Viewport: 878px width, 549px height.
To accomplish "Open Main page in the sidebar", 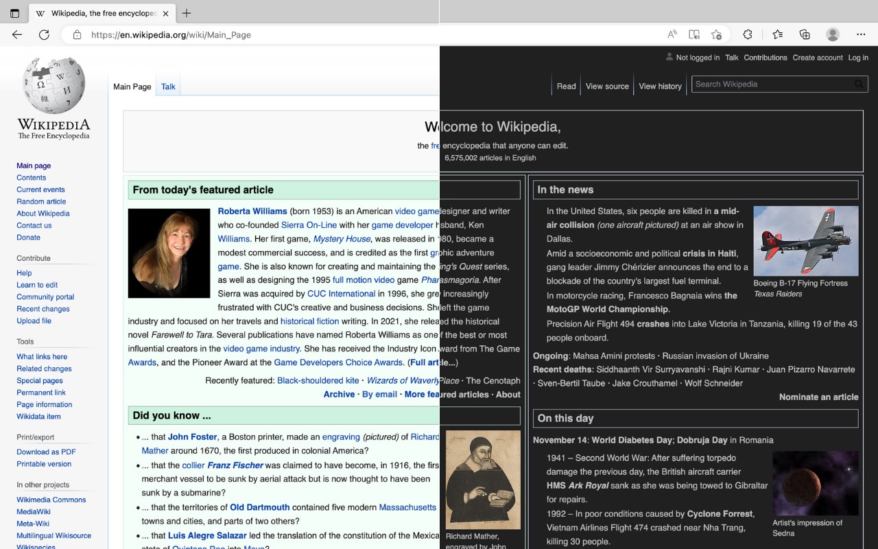I will tap(34, 165).
